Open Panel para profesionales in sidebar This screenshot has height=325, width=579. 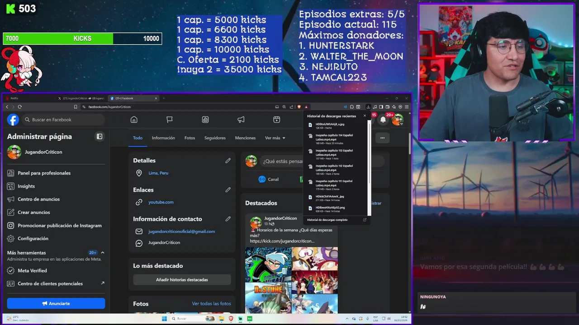[x=56, y=173]
